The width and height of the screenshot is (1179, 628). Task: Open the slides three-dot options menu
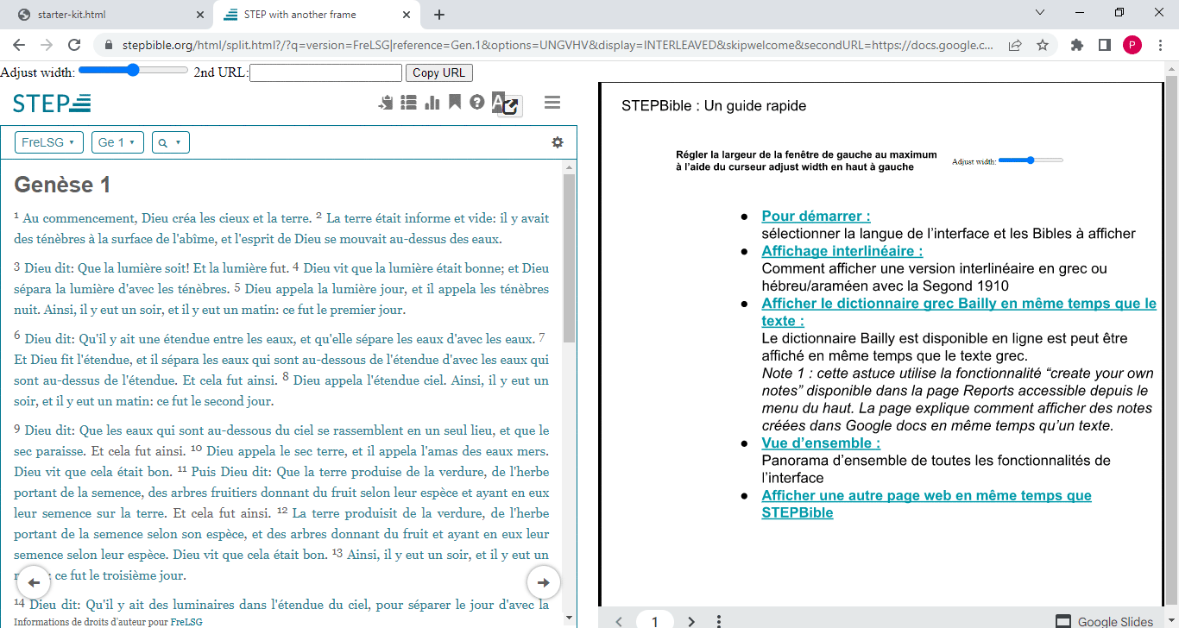click(719, 621)
